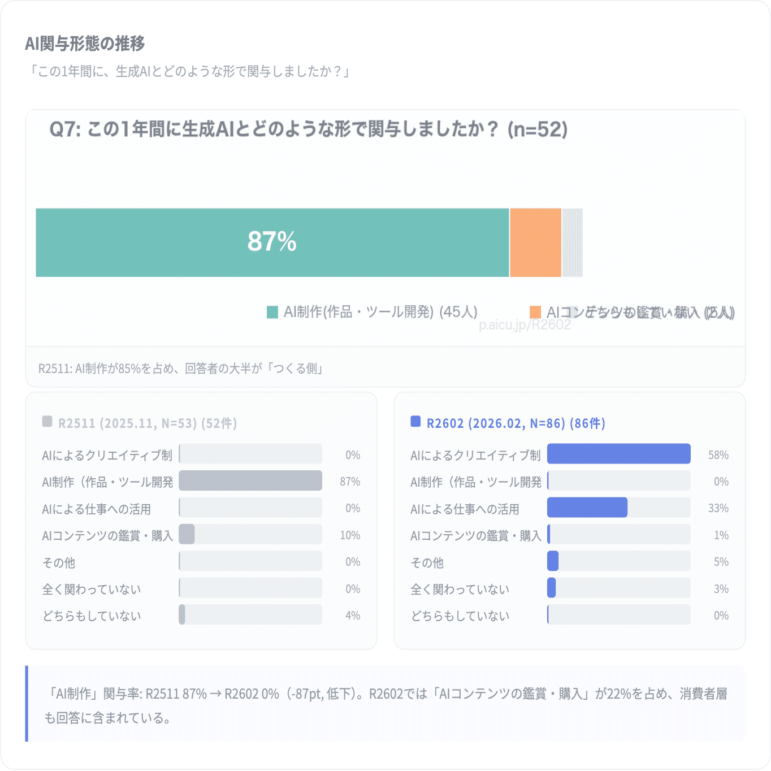Click the orange segment of the stacked bar
This screenshot has width=771, height=771.
(x=535, y=242)
